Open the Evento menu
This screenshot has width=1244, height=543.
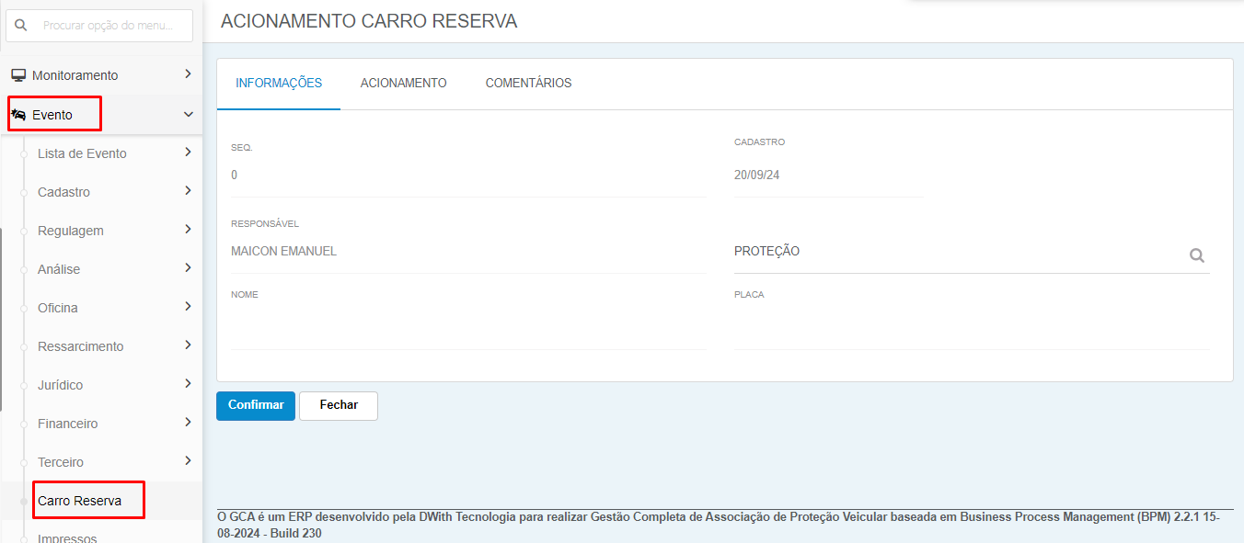pyautogui.click(x=101, y=115)
